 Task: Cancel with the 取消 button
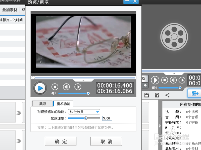106,141
